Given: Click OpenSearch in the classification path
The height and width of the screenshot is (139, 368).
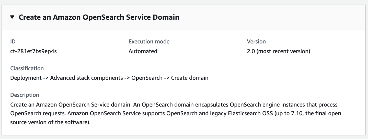Looking at the screenshot, I should (147, 78).
